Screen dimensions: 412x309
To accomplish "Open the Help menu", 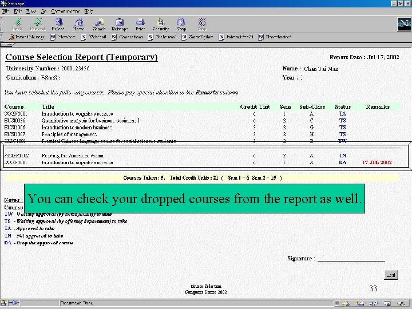I will click(x=89, y=11).
